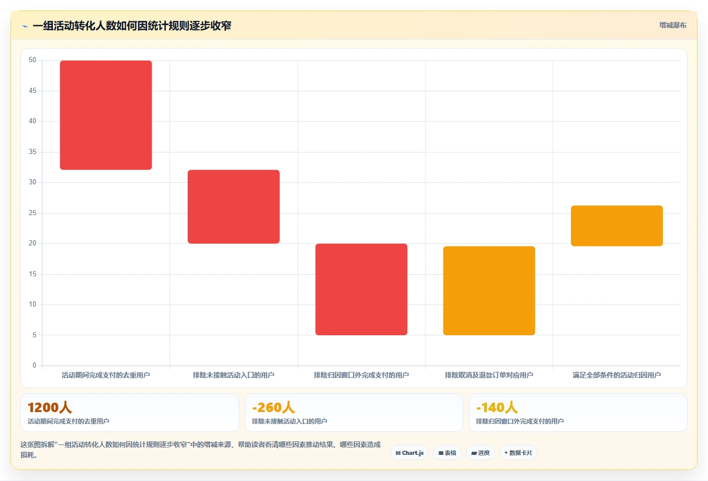
Task: Click x-axis label 排除未接触活动入口的用户
Action: click(x=234, y=375)
